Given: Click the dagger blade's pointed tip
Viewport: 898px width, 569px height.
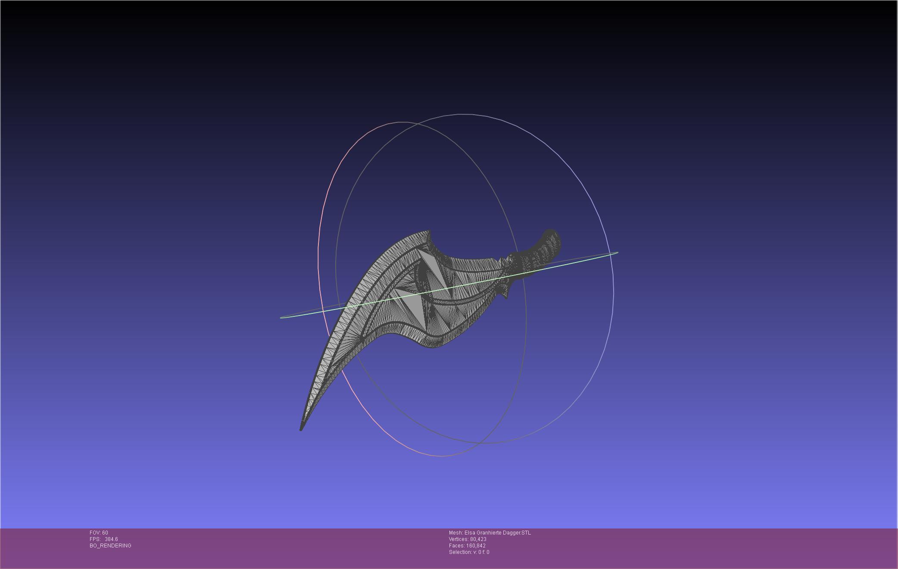Looking at the screenshot, I should point(301,428).
